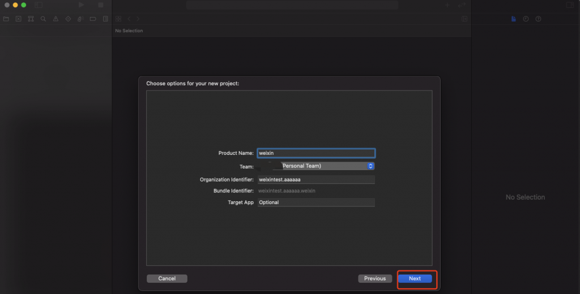Open the Team dropdown menu

click(316, 166)
